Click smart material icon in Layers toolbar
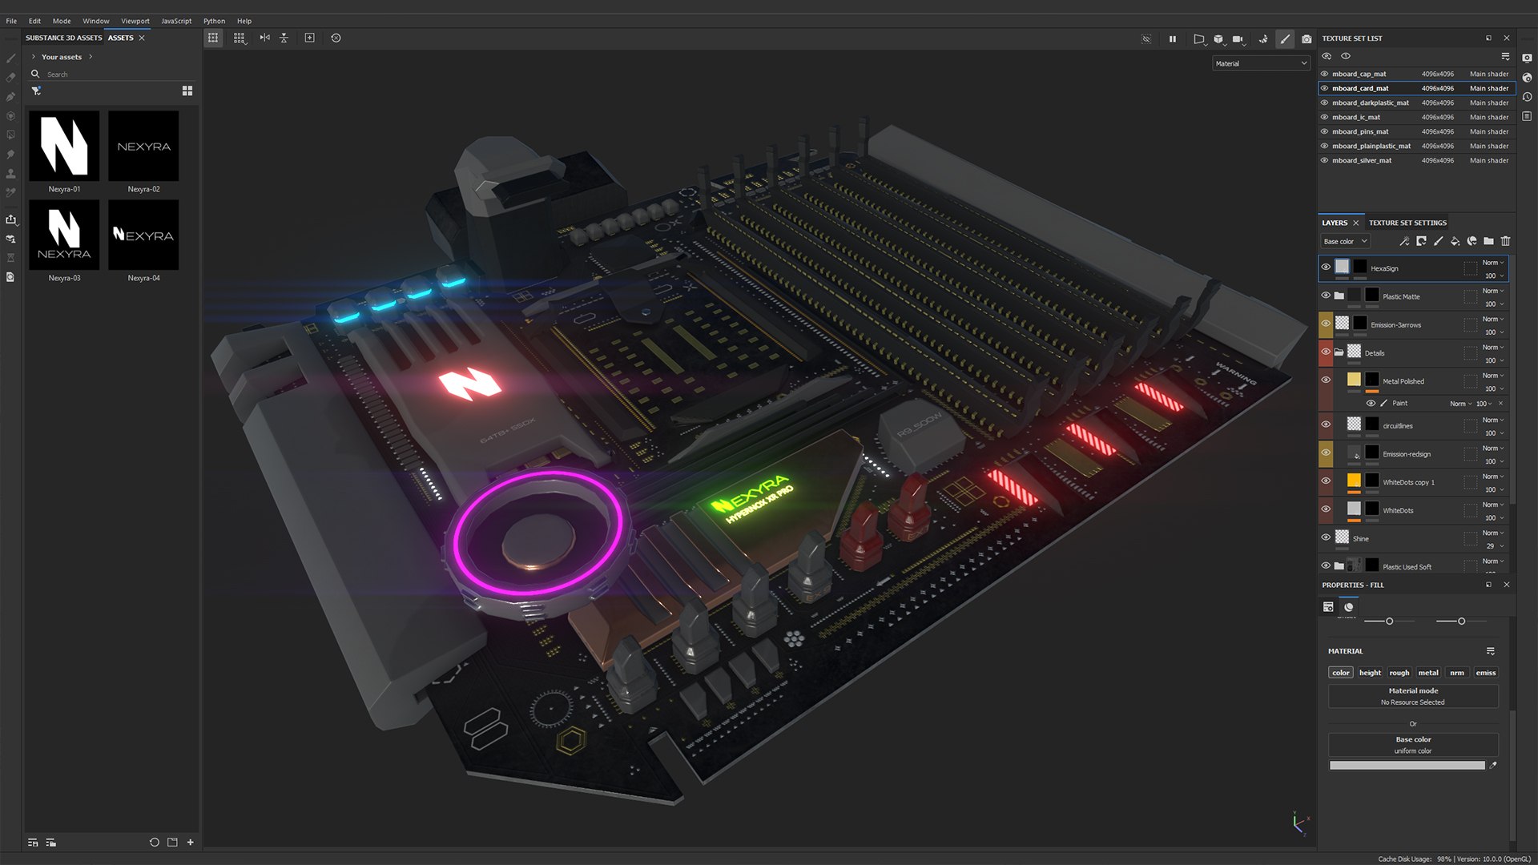This screenshot has width=1538, height=865. point(1472,241)
